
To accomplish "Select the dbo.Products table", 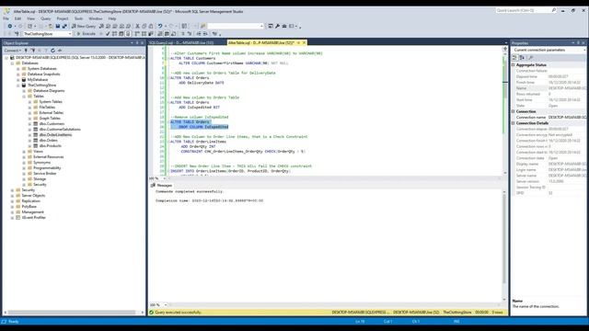I will 50,145.
